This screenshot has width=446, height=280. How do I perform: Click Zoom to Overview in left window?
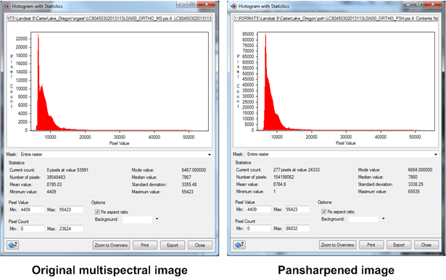[x=111, y=245]
